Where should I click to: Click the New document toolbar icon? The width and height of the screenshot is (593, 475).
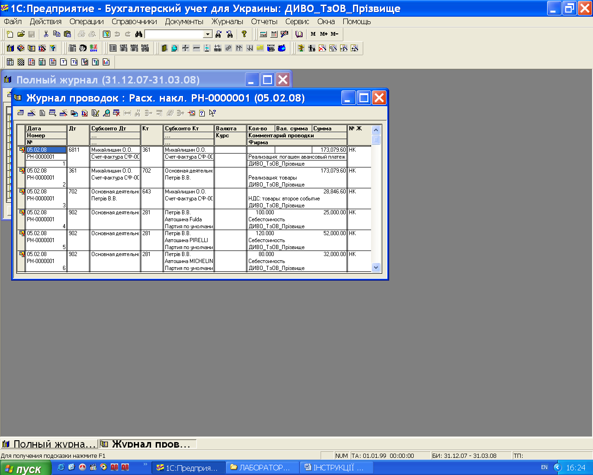(x=10, y=34)
